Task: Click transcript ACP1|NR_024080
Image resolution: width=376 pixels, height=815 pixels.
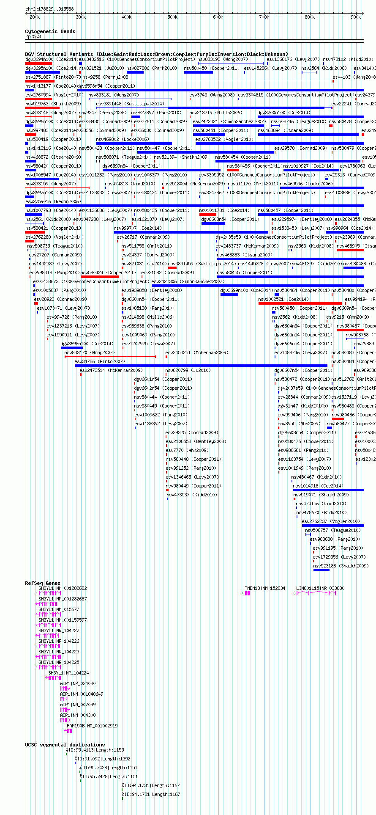Action: [x=78, y=684]
